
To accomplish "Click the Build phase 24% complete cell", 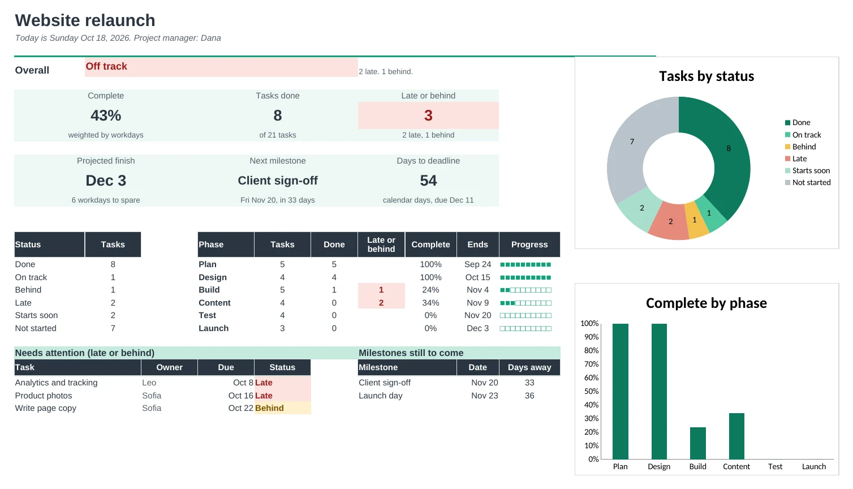I will (x=430, y=290).
